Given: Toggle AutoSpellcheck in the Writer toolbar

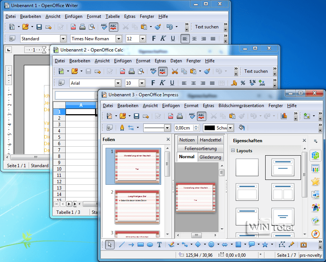Looking at the screenshot, I should (113, 27).
